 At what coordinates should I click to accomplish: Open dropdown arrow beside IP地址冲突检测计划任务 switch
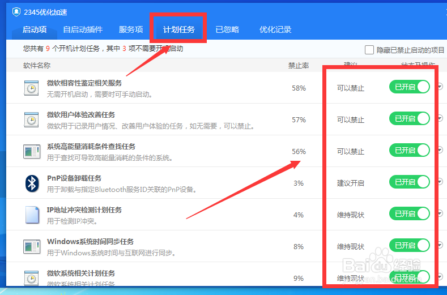coord(440,213)
